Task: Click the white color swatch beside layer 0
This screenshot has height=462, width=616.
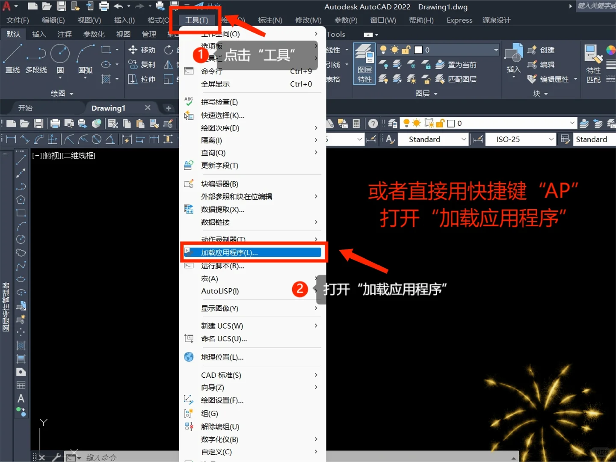Action: [x=418, y=50]
